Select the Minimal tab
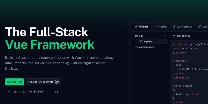Image resolution: width=208 pixels, height=104 pixels. 143,27
